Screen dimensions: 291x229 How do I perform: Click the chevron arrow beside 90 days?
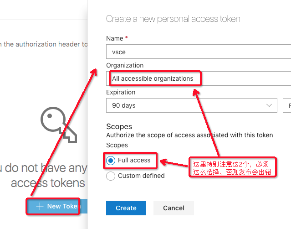(x=269, y=105)
